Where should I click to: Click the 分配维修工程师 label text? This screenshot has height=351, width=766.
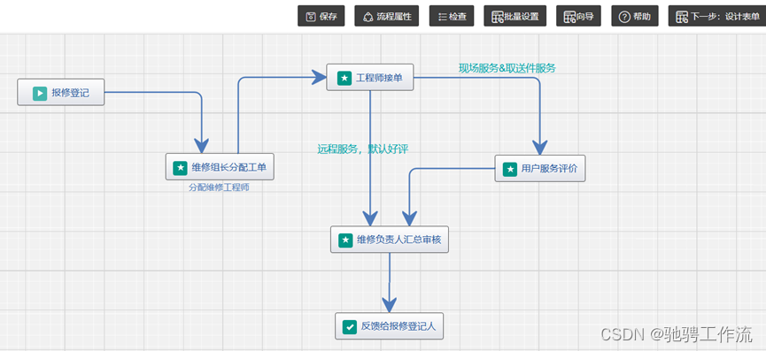point(219,187)
